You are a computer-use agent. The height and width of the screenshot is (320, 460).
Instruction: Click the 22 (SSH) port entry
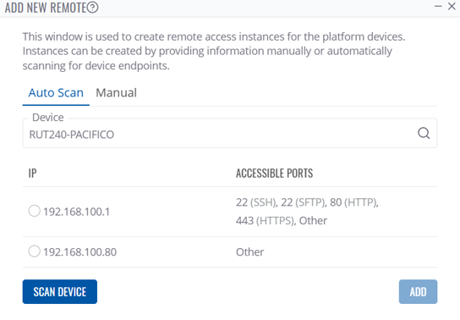point(256,202)
